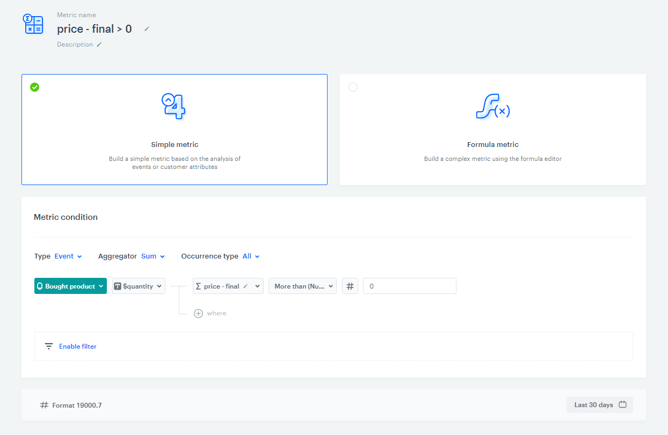Open the Occurrence type All dropdown
Screen dimensions: 668x435
(x=251, y=256)
